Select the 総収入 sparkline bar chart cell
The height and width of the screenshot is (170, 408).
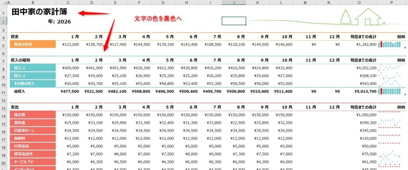pyautogui.click(x=391, y=91)
